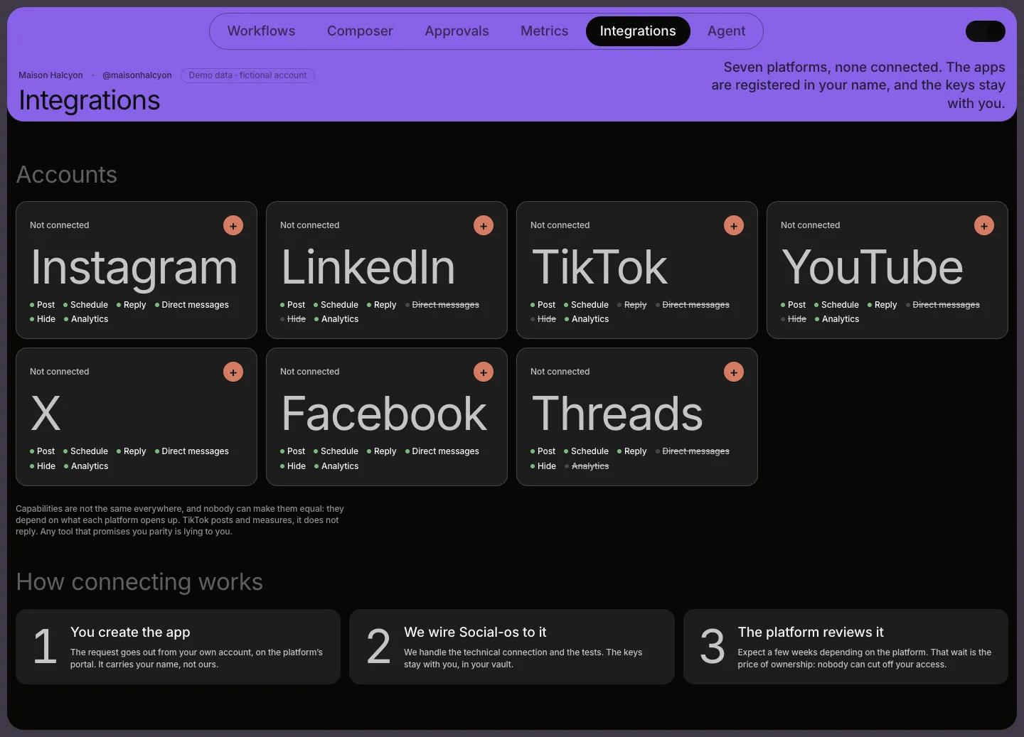Select the Integrations tab
The height and width of the screenshot is (737, 1024).
point(638,31)
